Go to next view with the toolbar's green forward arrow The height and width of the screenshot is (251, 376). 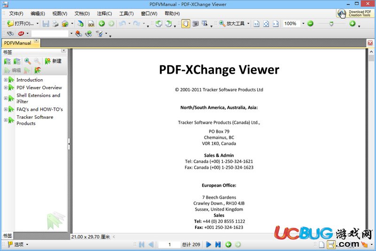pos(111,23)
